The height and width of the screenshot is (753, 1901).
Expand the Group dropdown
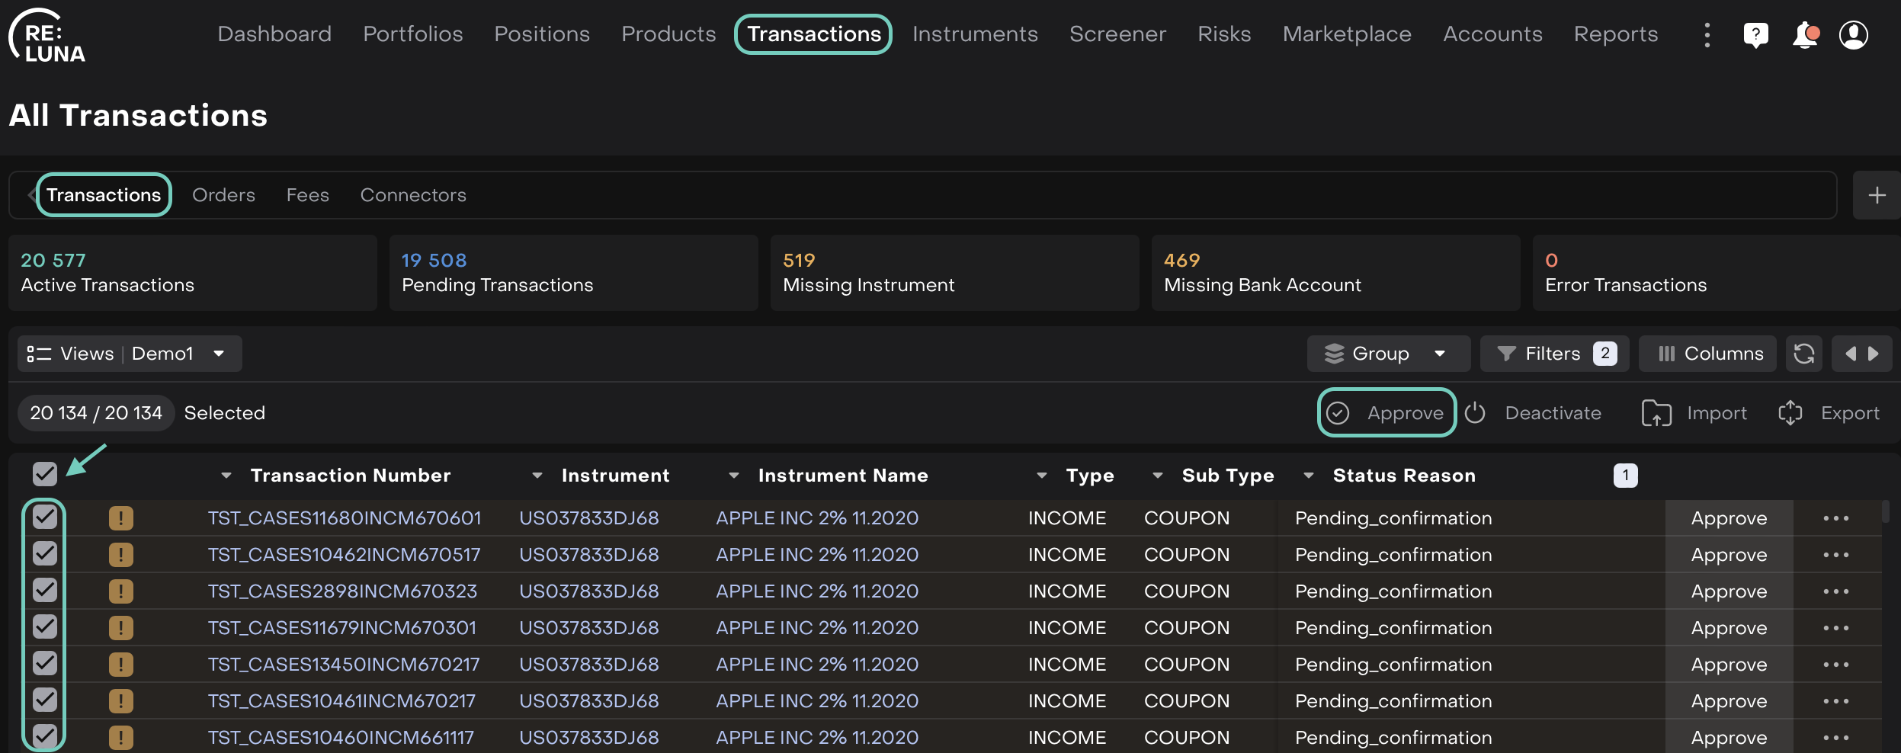[x=1388, y=354]
